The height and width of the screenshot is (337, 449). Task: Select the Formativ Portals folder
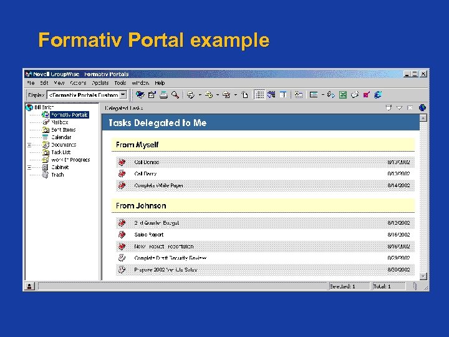point(69,115)
